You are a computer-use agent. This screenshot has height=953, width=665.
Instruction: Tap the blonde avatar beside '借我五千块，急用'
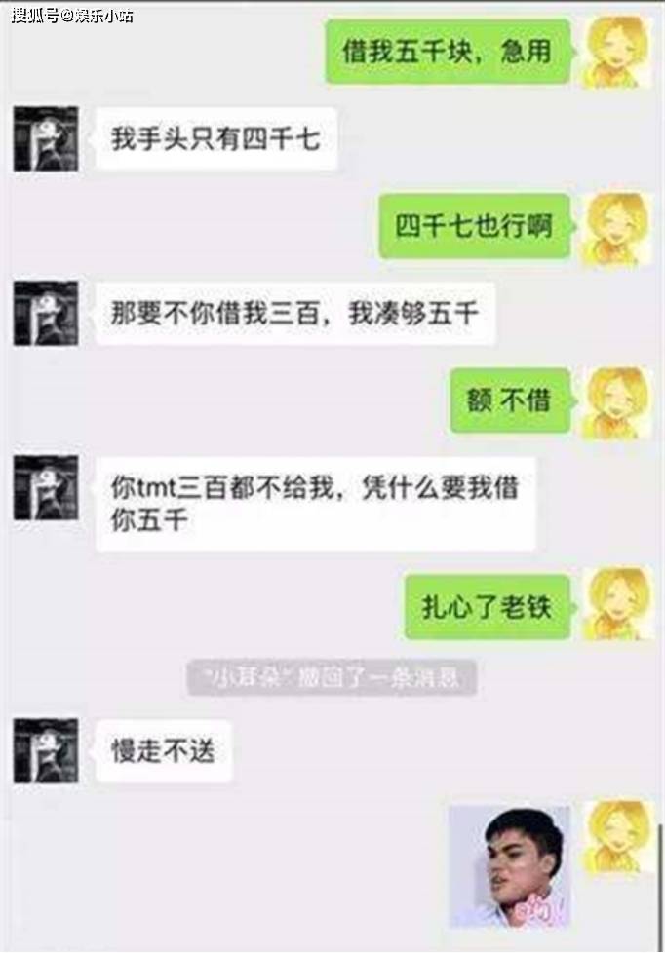click(618, 53)
